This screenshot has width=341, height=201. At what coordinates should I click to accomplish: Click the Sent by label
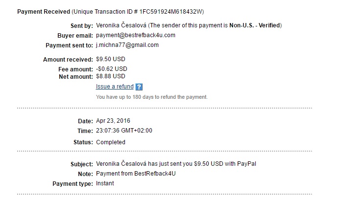[x=82, y=25]
